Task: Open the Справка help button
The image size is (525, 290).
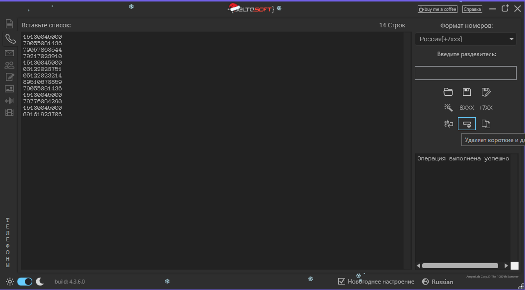Action: point(472,9)
